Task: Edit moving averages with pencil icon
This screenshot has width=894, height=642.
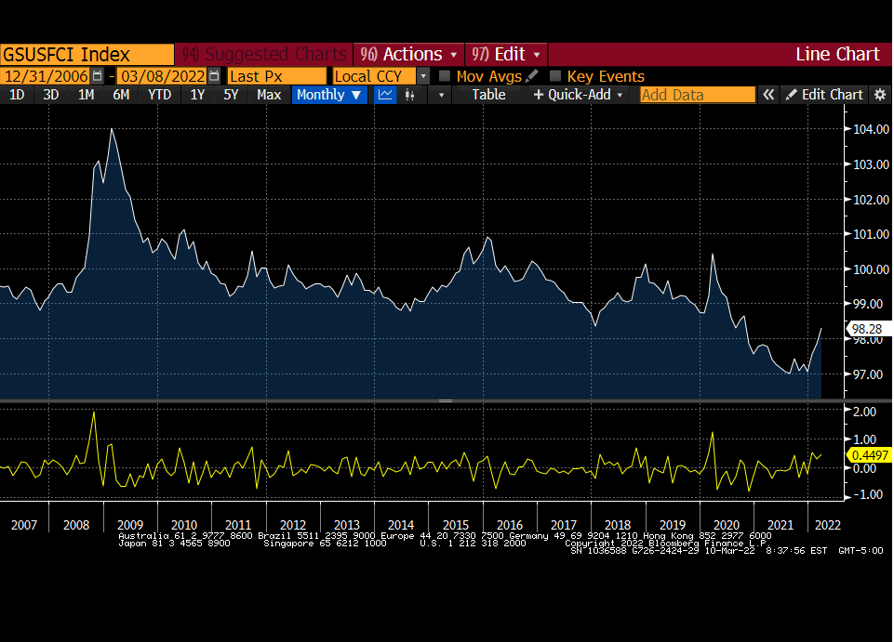Action: (532, 76)
